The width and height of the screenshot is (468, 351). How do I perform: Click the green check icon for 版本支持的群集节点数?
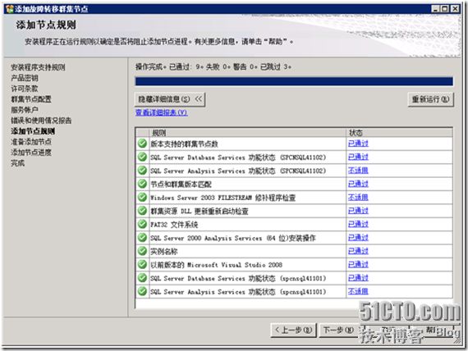pos(142,144)
